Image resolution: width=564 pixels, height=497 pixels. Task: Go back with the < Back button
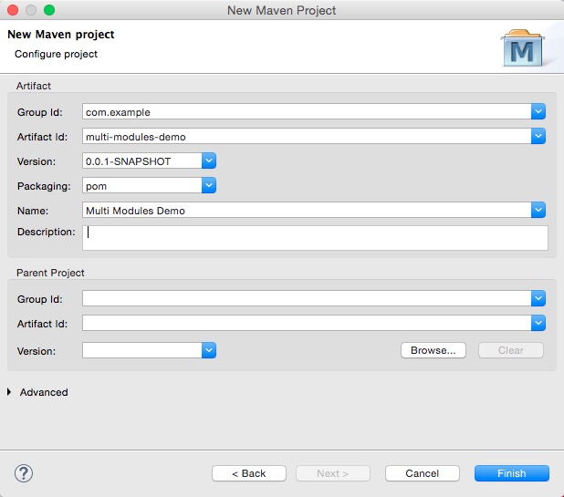249,473
